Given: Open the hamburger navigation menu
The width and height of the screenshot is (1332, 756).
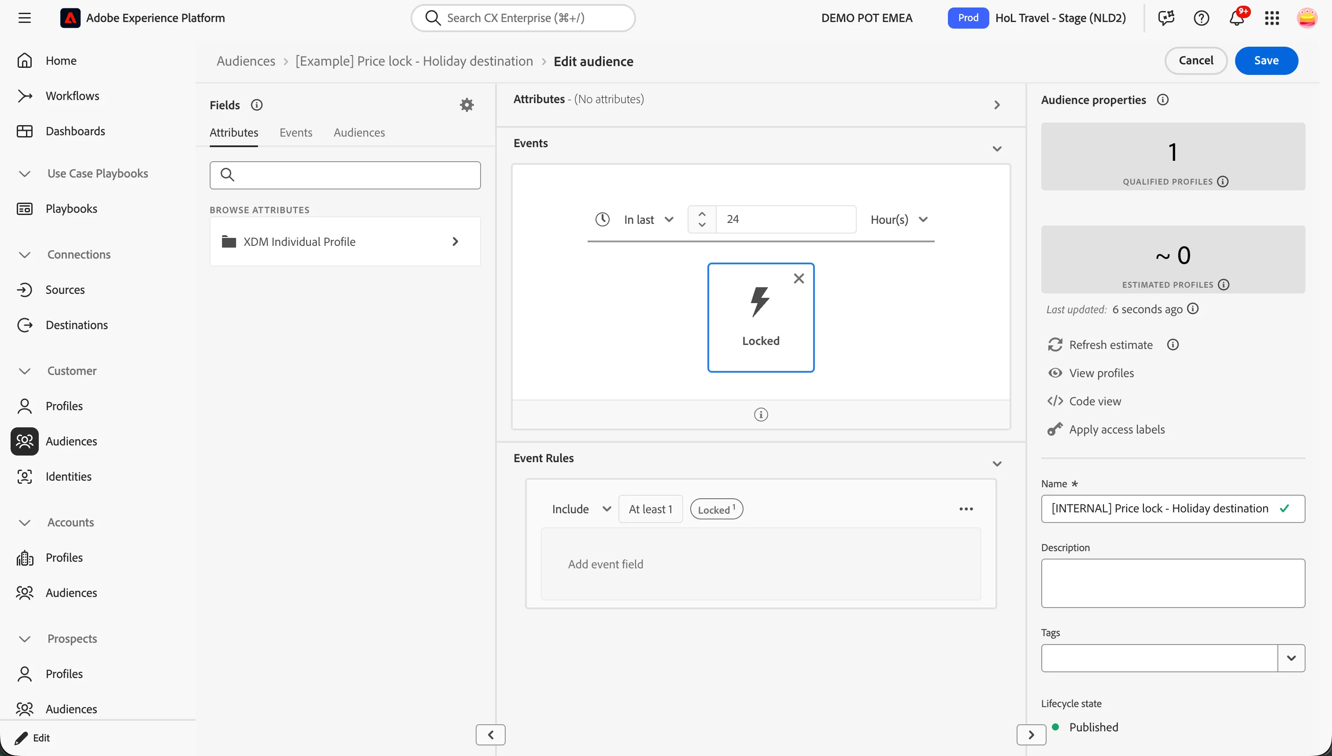Looking at the screenshot, I should 24,18.
